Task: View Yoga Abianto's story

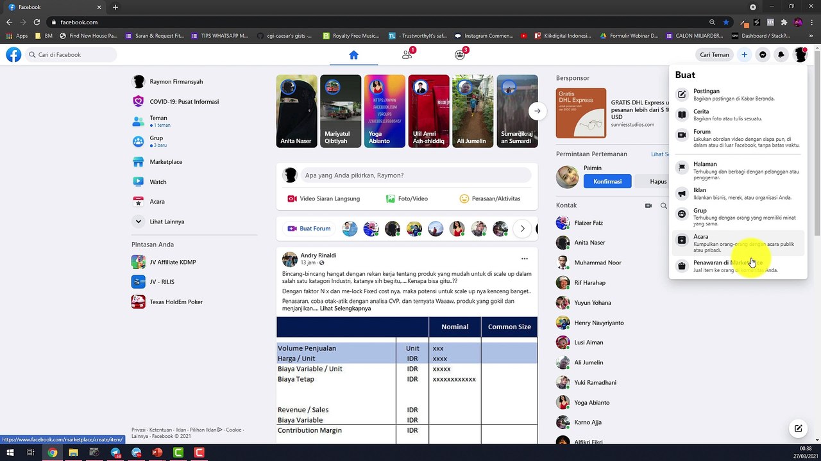Action: (x=384, y=111)
